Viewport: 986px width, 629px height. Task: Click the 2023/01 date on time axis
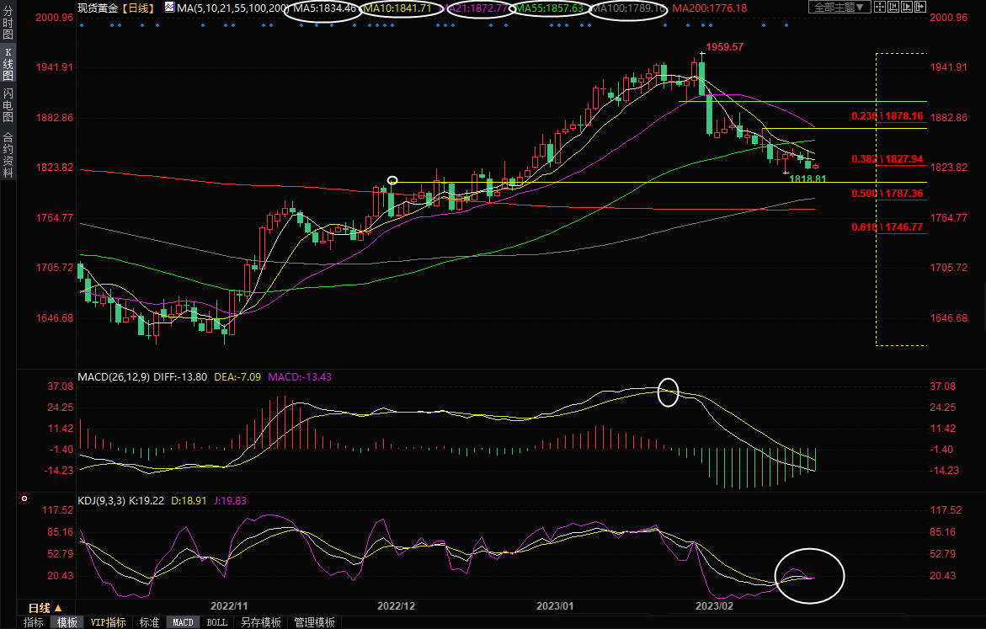(x=555, y=605)
